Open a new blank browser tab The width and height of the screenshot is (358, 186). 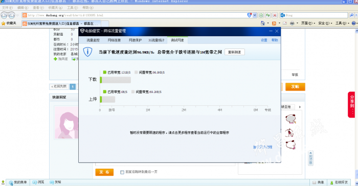click(105, 24)
